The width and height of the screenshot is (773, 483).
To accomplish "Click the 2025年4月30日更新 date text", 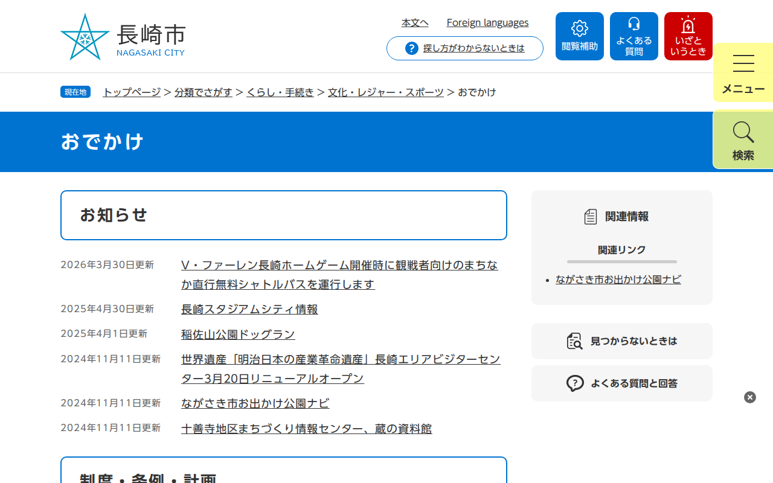I will [107, 309].
